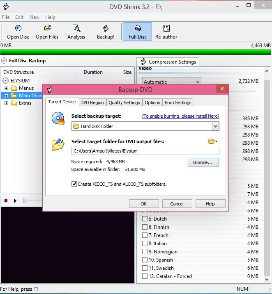Run the Analysis tool
The image size is (272, 294).
[76, 32]
